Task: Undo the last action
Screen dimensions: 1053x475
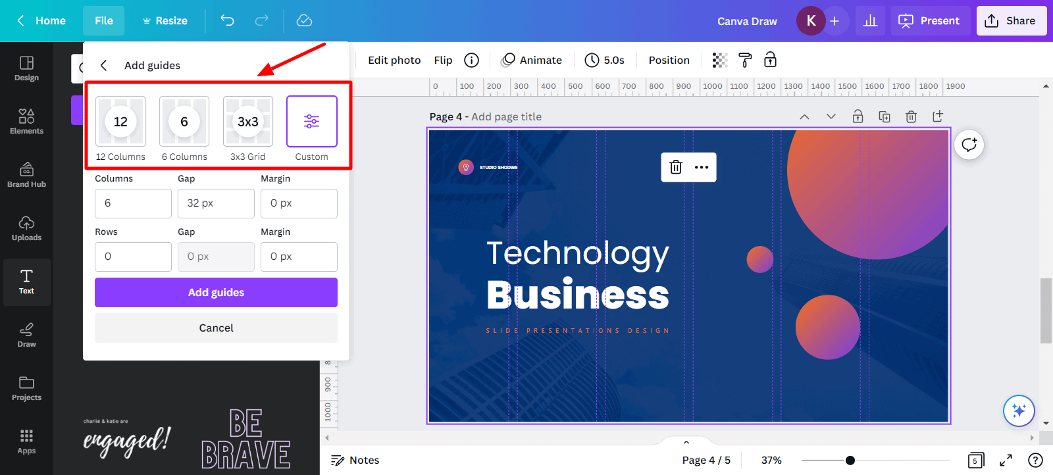Action: coord(227,21)
